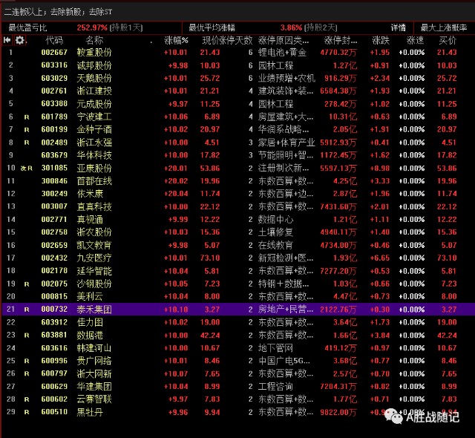Click 锂电池+黄金 limit-up reason cell
The image size is (475, 438).
[x=282, y=53]
